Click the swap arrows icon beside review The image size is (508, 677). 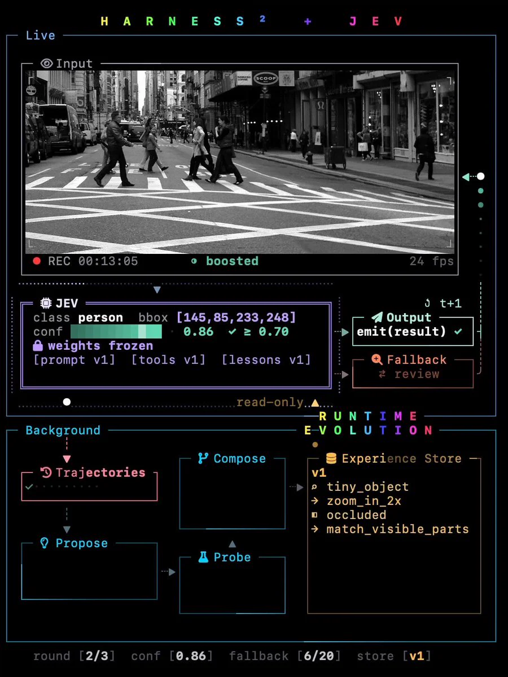pyautogui.click(x=382, y=374)
